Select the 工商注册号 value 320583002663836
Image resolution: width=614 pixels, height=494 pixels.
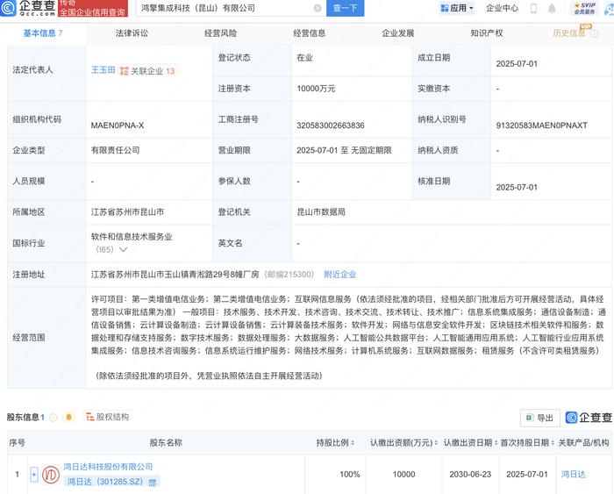[331, 125]
